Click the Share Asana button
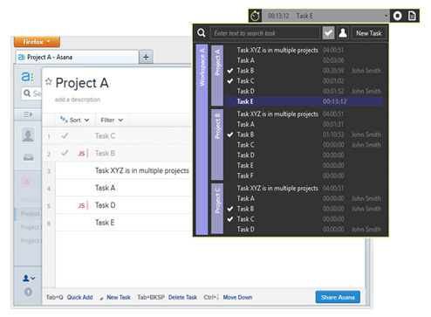The image size is (431, 317). [338, 297]
